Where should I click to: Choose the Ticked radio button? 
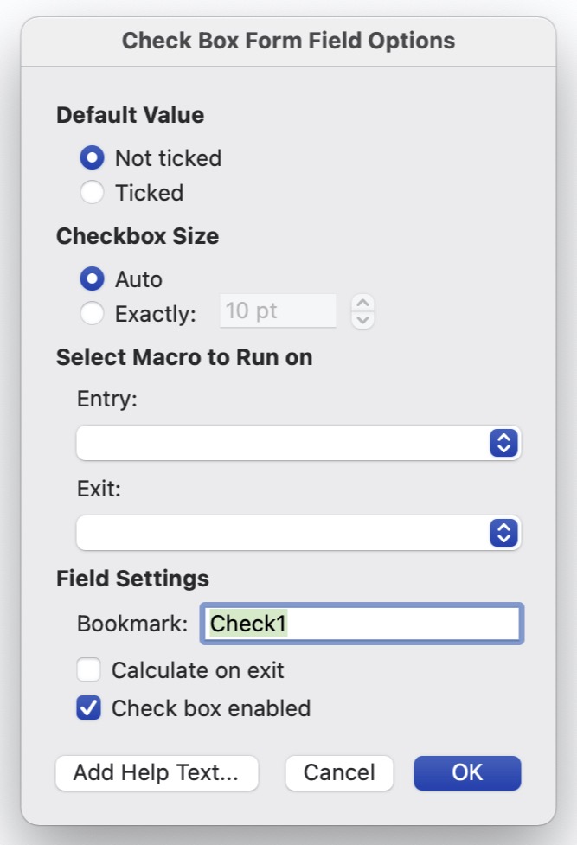[92, 193]
